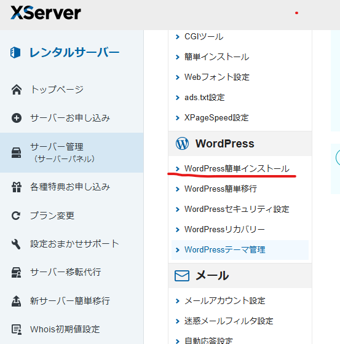Click the WordPress logo icon

pyautogui.click(x=182, y=144)
